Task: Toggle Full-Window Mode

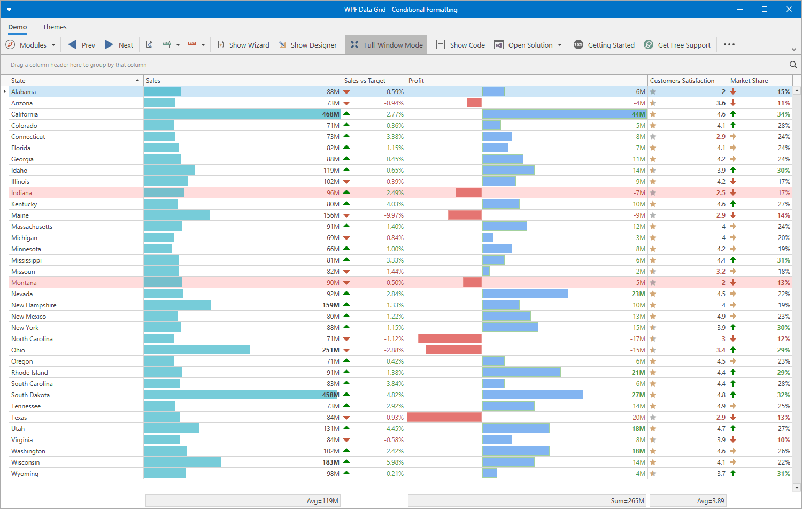Action: click(x=386, y=45)
